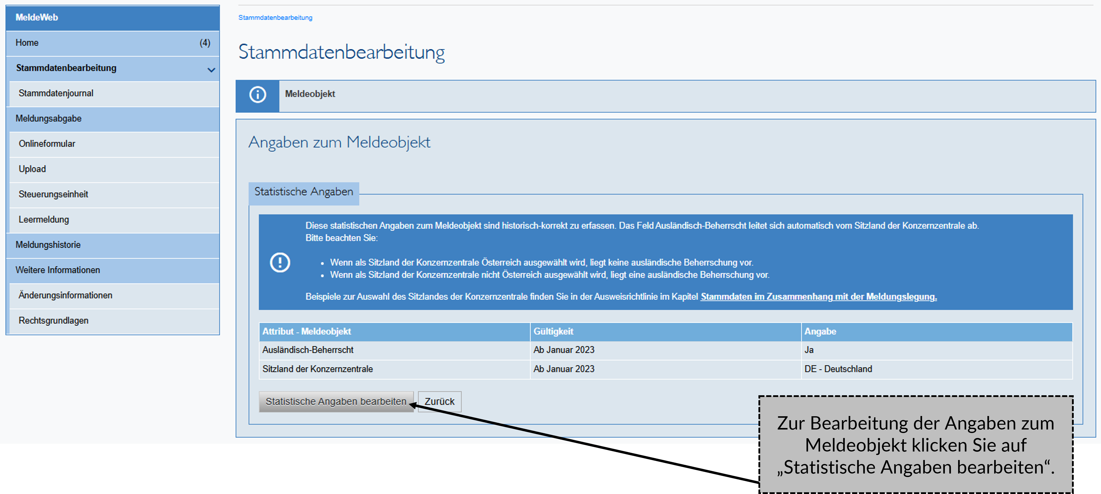
Task: Select Home showing four notifications
Action: (27, 42)
